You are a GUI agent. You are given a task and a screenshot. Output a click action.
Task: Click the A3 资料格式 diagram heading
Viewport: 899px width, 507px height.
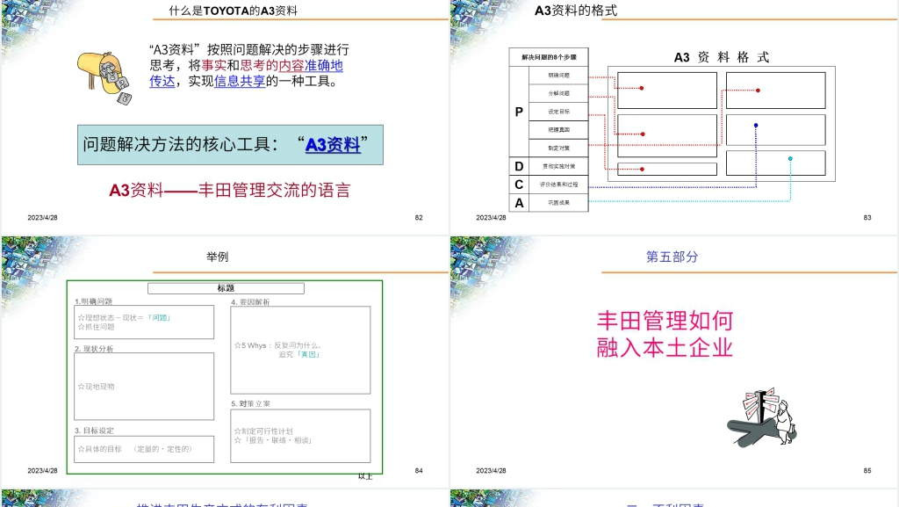pos(721,57)
